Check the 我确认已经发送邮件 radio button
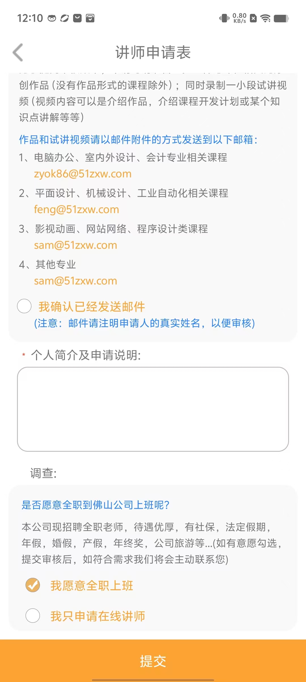This screenshot has height=682, width=306. 24,306
